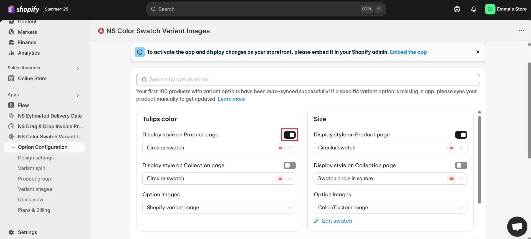Open Quick view menu item
This screenshot has width=531, height=239.
(x=31, y=200)
